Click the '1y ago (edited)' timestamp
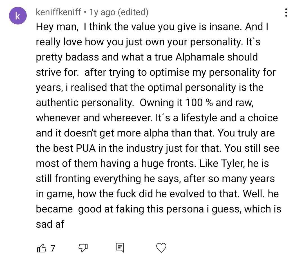This screenshot has height=260, width=304. (x=119, y=12)
